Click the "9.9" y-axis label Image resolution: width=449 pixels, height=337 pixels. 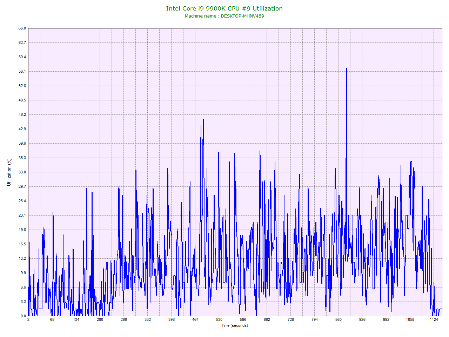pos(23,273)
